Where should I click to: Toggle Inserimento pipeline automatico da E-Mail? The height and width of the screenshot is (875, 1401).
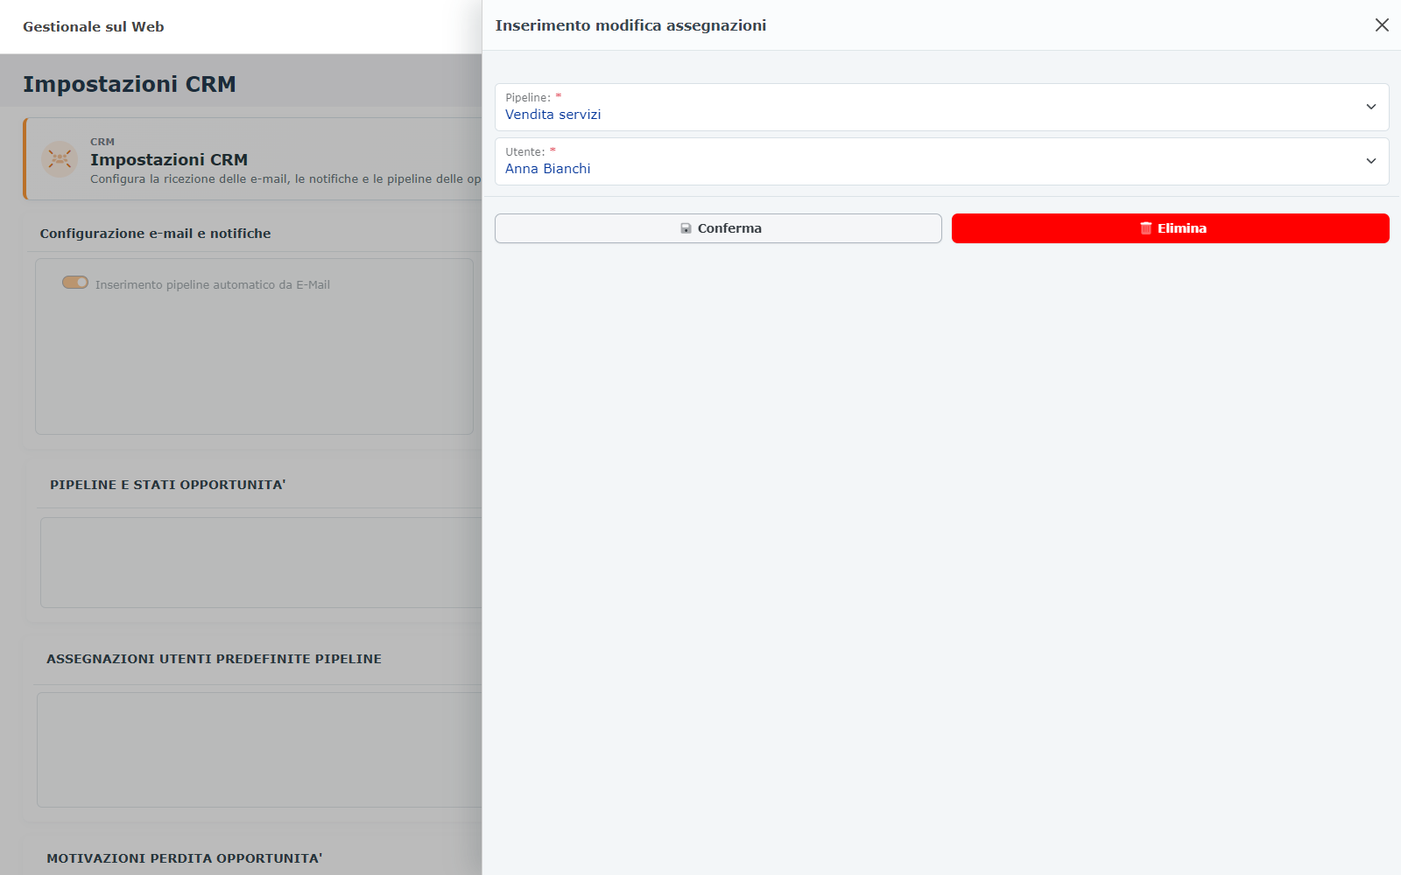(x=75, y=283)
